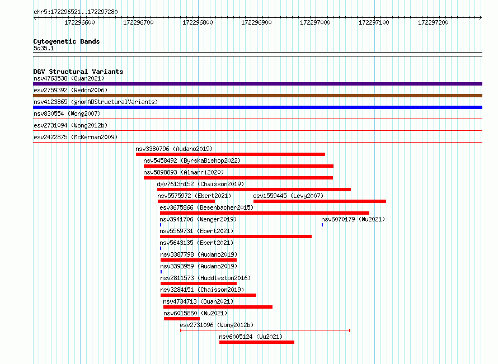Click nsv3387798 (Audano2019) label
Image resolution: width=498 pixels, height=364 pixels.
tap(199, 254)
